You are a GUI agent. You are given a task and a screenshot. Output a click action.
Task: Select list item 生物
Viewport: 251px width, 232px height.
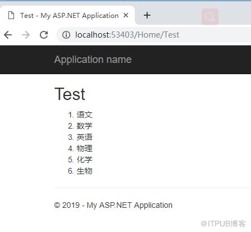click(x=84, y=171)
